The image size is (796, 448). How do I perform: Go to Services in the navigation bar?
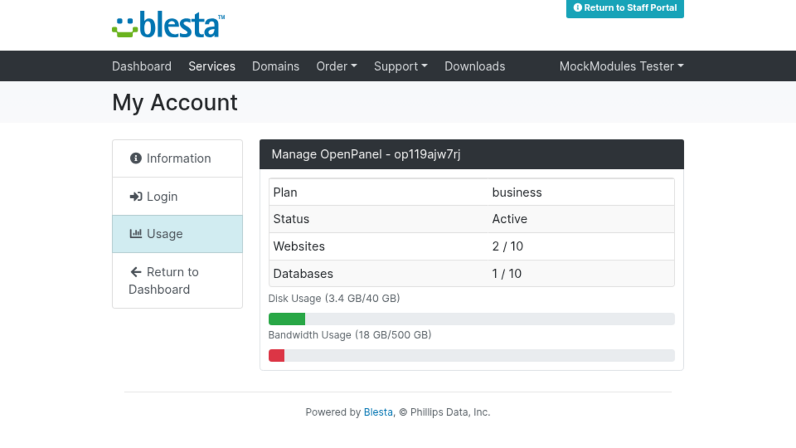click(212, 66)
